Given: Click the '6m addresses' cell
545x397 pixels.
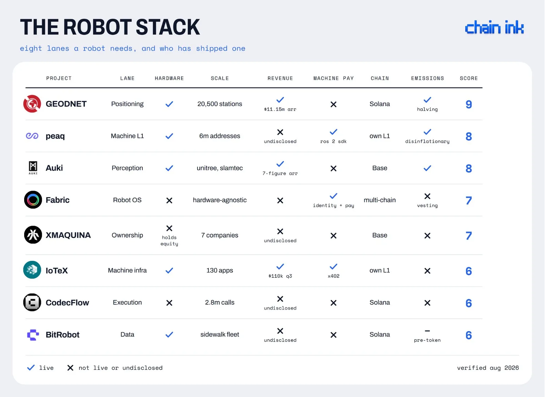Looking at the screenshot, I should coord(220,136).
